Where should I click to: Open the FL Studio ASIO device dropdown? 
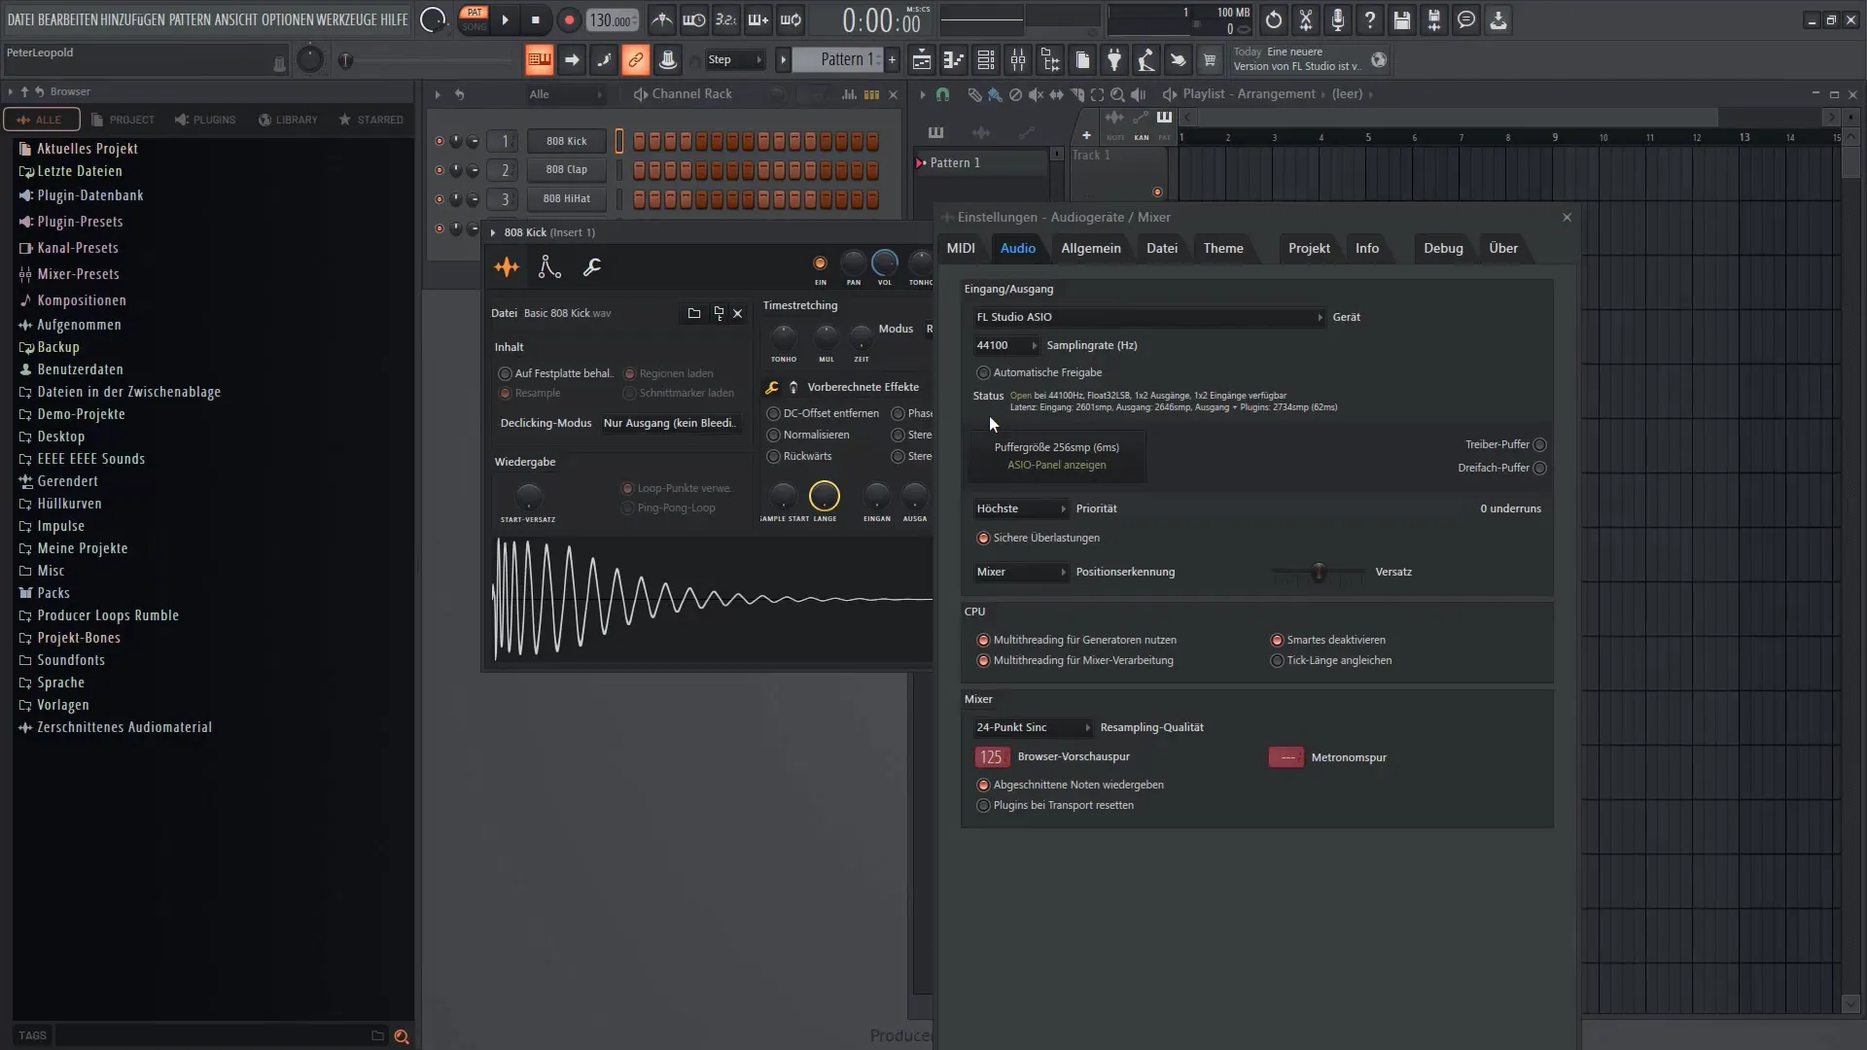point(1148,317)
